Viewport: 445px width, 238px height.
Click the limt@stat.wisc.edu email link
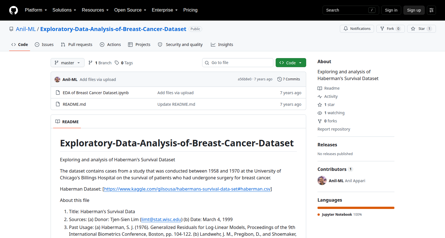(161, 219)
